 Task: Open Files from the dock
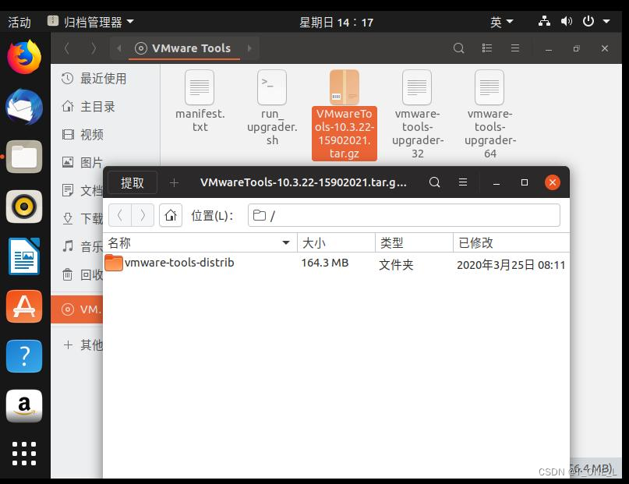pos(24,157)
